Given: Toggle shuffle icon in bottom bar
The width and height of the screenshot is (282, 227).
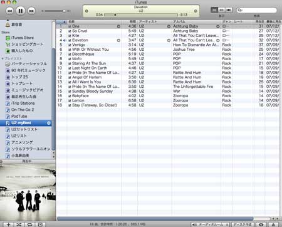Looking at the screenshot, I should pos(19,224).
